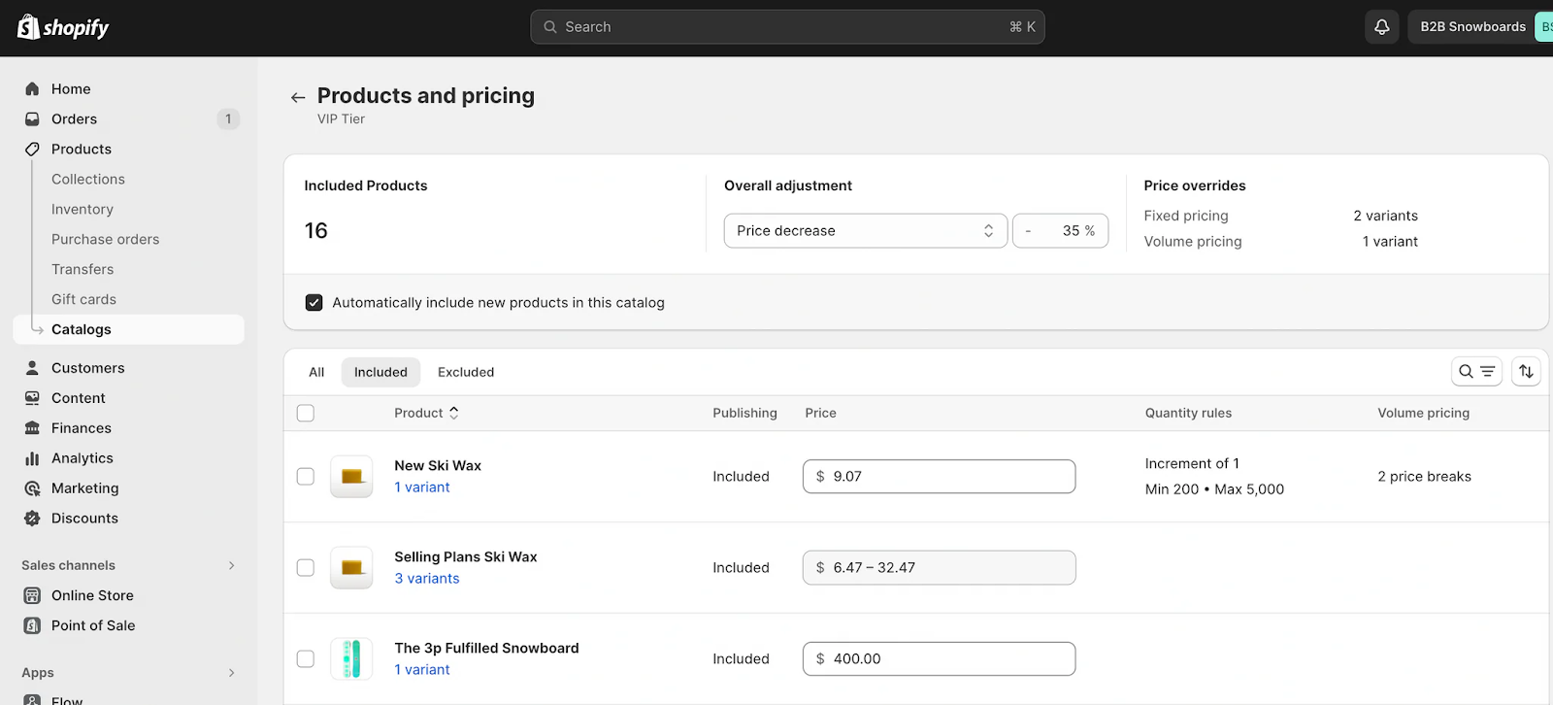Image resolution: width=1553 pixels, height=705 pixels.
Task: Open Catalogs in the sidebar
Action: [x=129, y=329]
